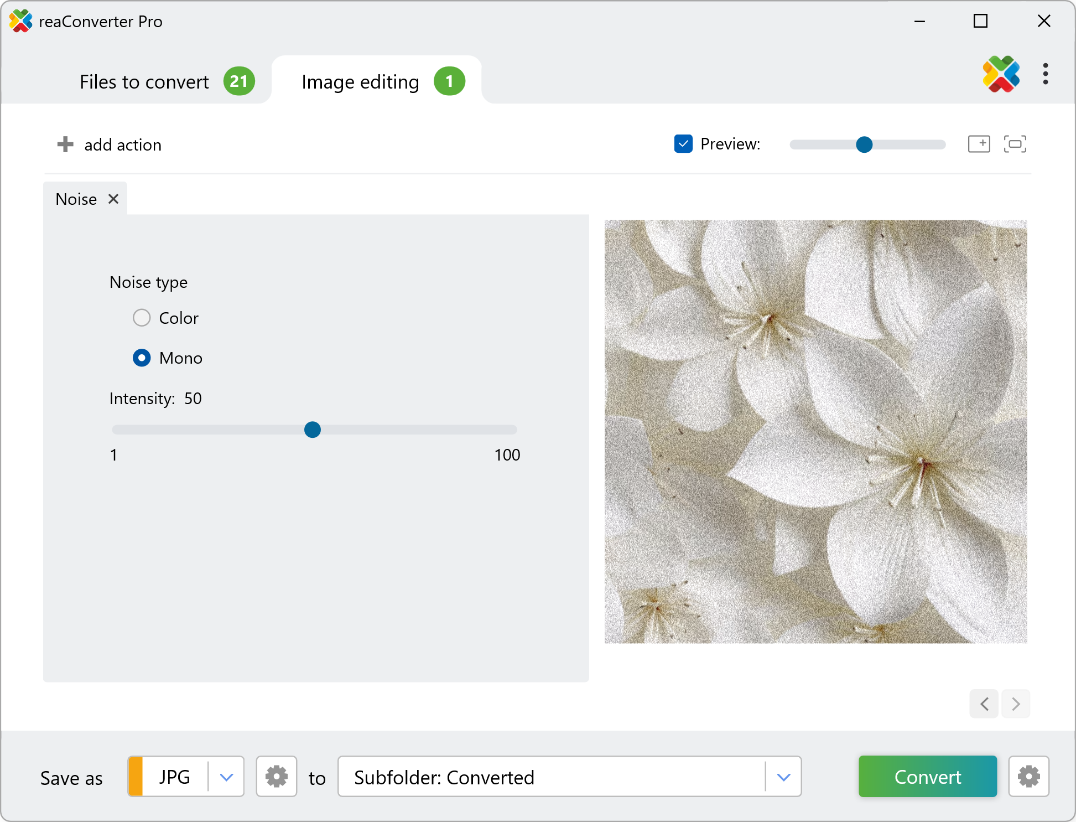The image size is (1076, 822).
Task: Select the Mono noise type
Action: point(142,358)
